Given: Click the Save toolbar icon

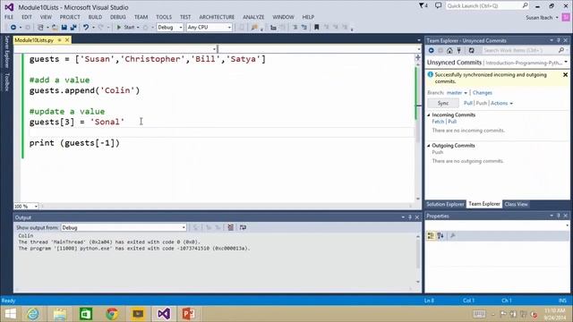Looking at the screenshot, I should pos(64,28).
